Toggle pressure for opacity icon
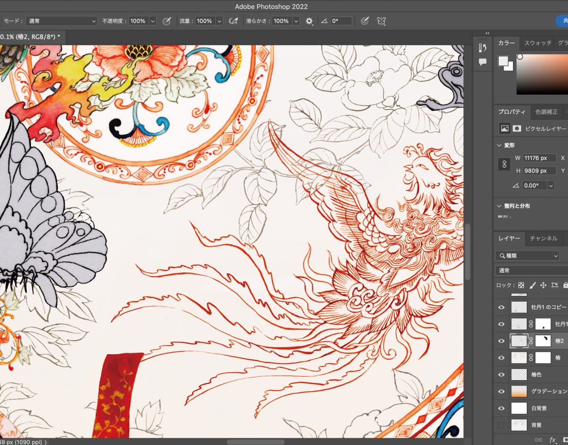Viewport: 568px width, 445px height. click(x=167, y=21)
